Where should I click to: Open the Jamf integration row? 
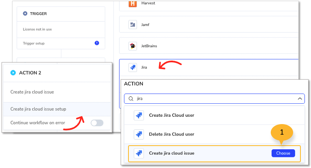point(209,24)
